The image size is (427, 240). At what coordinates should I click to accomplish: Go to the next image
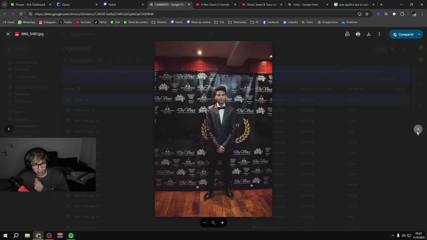point(418,129)
